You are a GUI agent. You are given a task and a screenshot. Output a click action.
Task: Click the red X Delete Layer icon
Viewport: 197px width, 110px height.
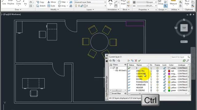click(x=136, y=61)
